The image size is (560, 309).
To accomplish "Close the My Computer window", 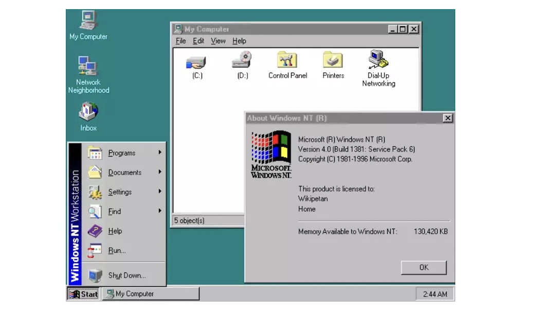I will (x=413, y=29).
